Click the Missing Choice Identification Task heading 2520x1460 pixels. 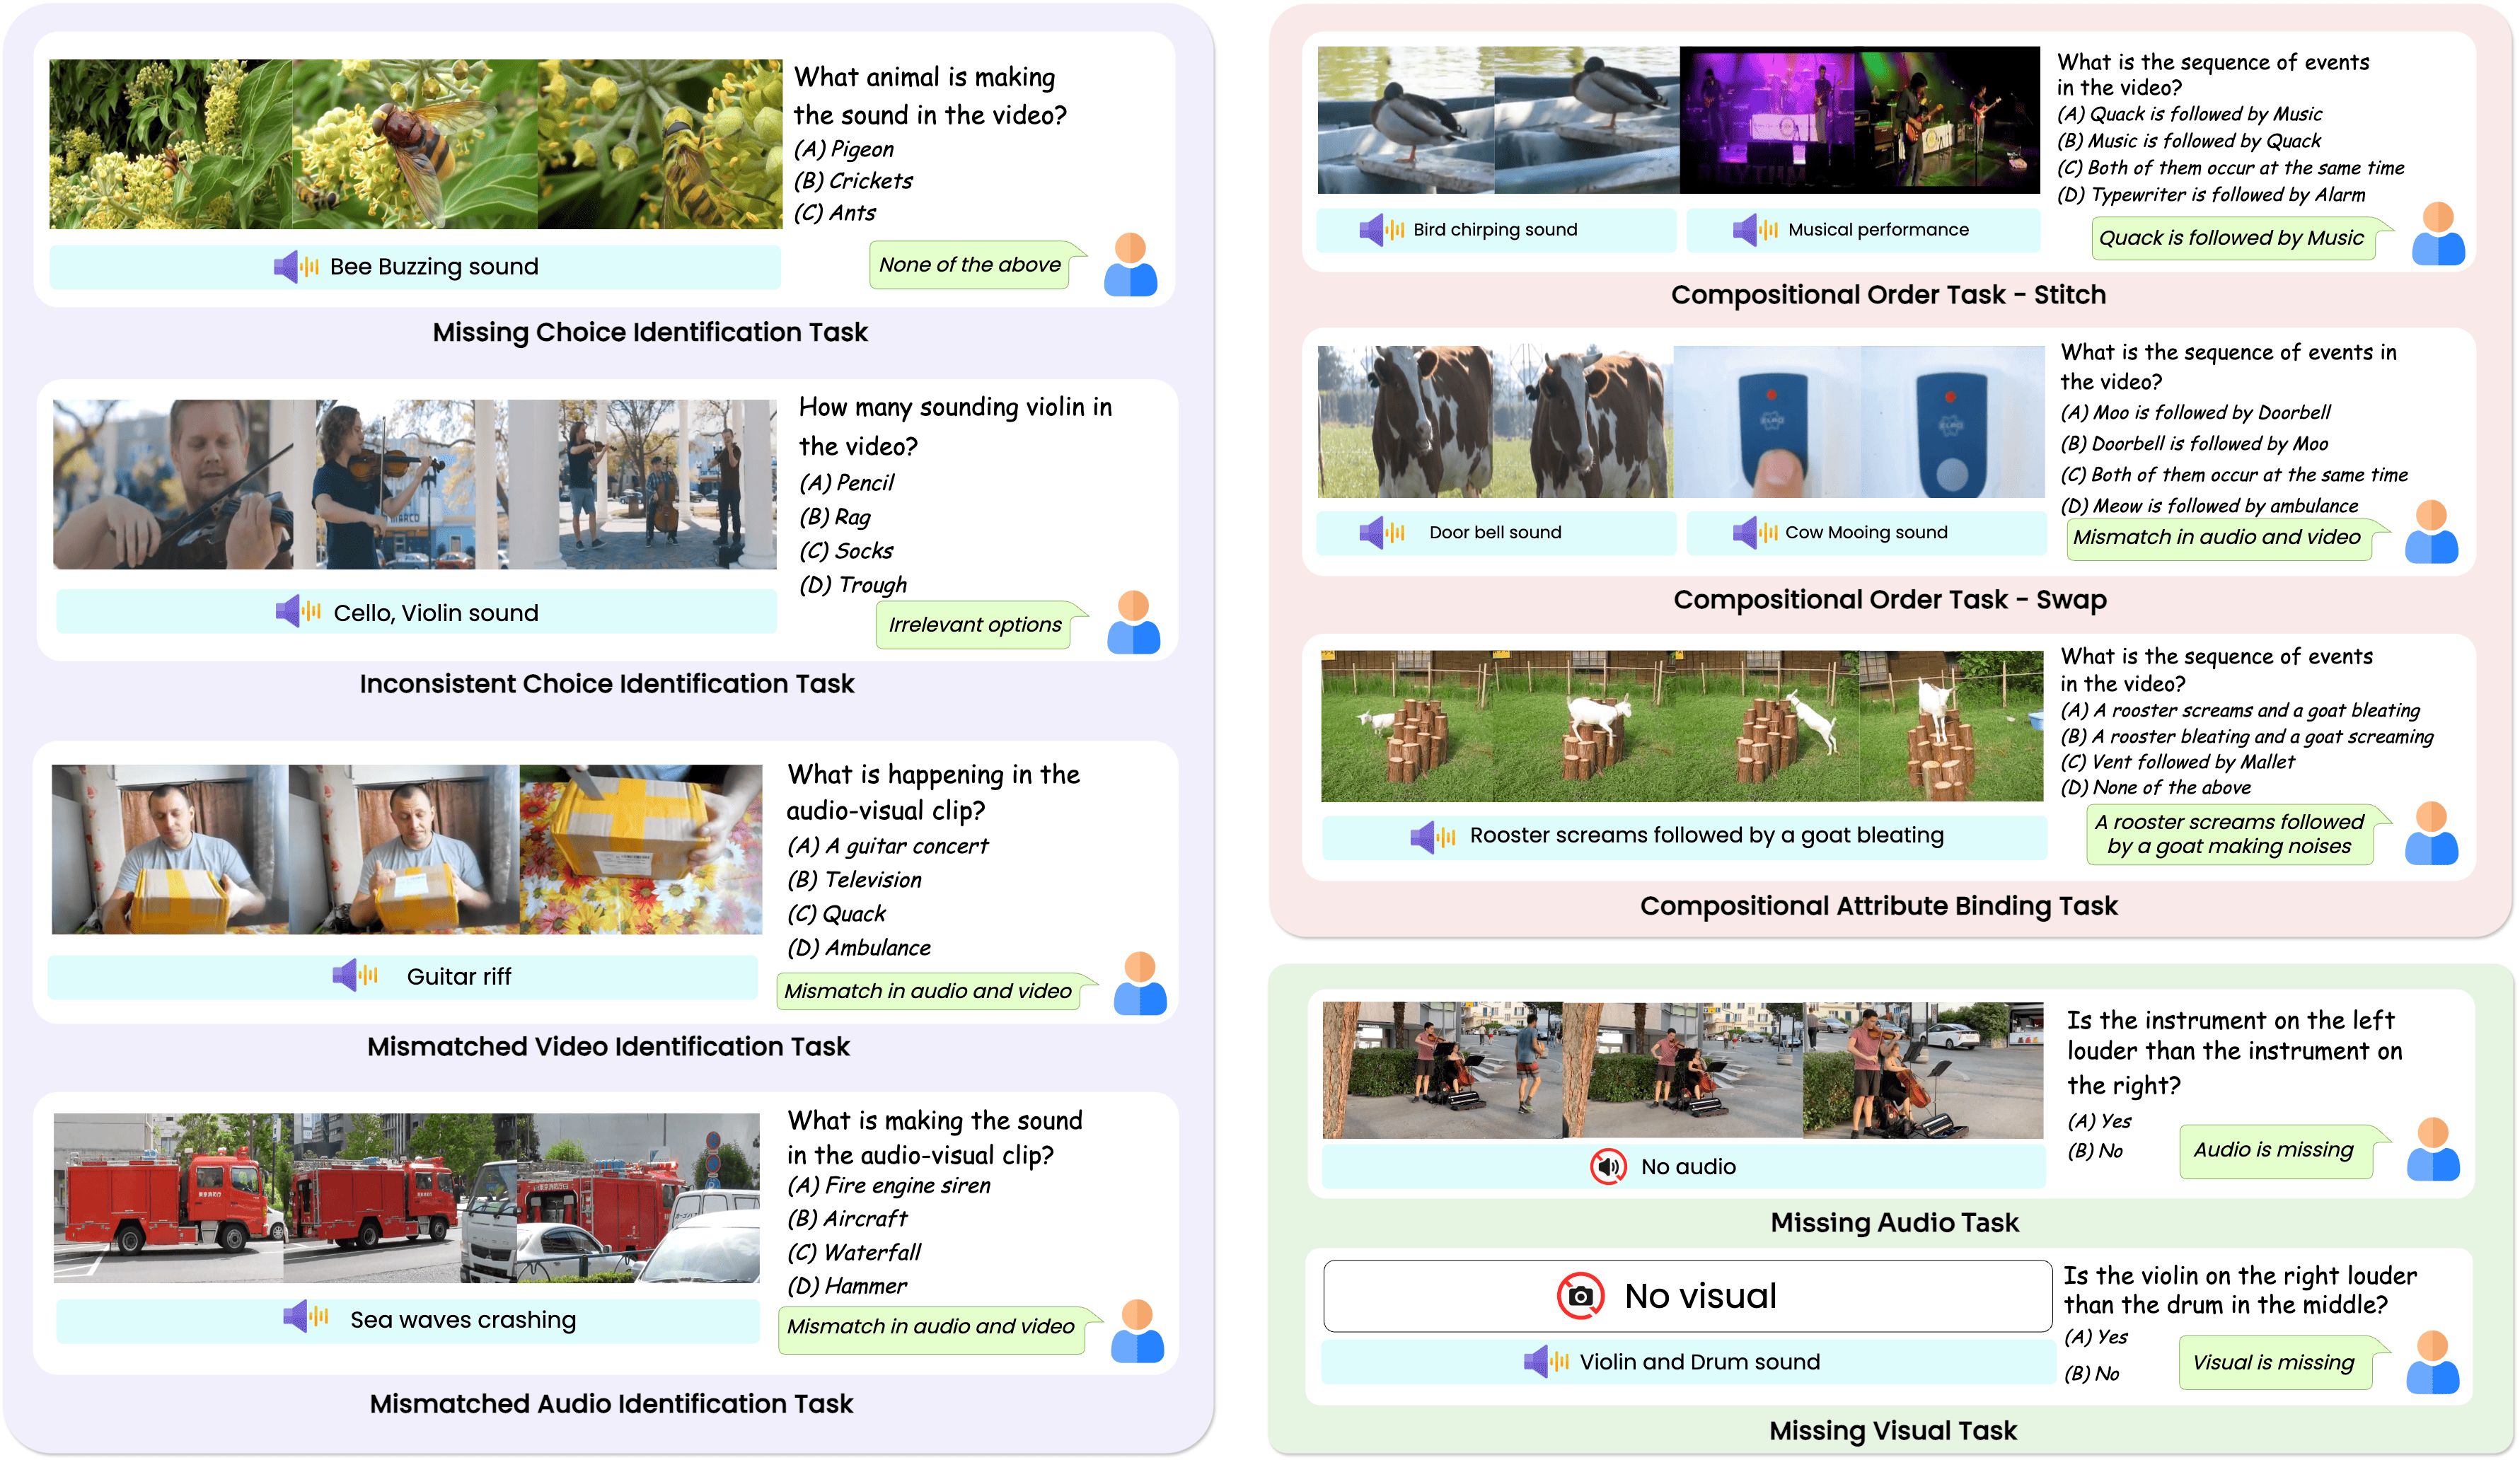click(x=650, y=332)
